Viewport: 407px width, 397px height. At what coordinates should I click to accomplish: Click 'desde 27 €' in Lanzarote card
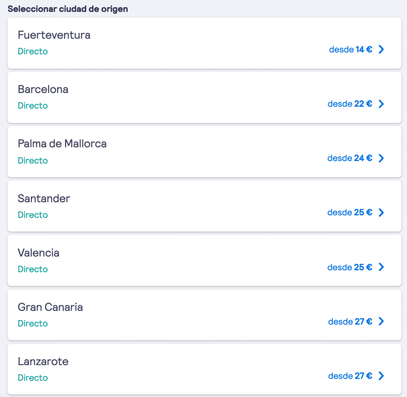pyautogui.click(x=351, y=376)
